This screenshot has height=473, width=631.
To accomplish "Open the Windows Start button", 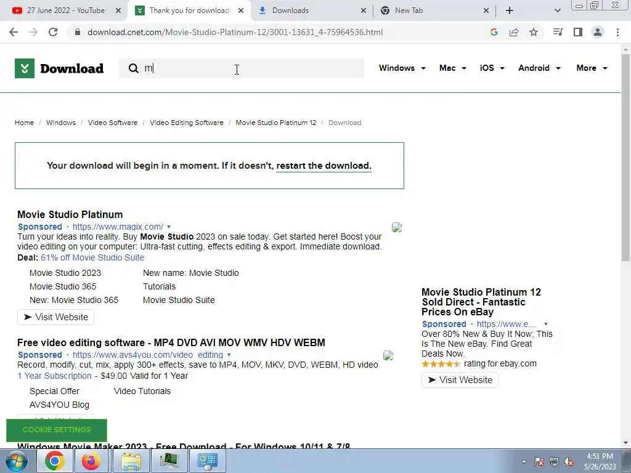I will coord(17,461).
